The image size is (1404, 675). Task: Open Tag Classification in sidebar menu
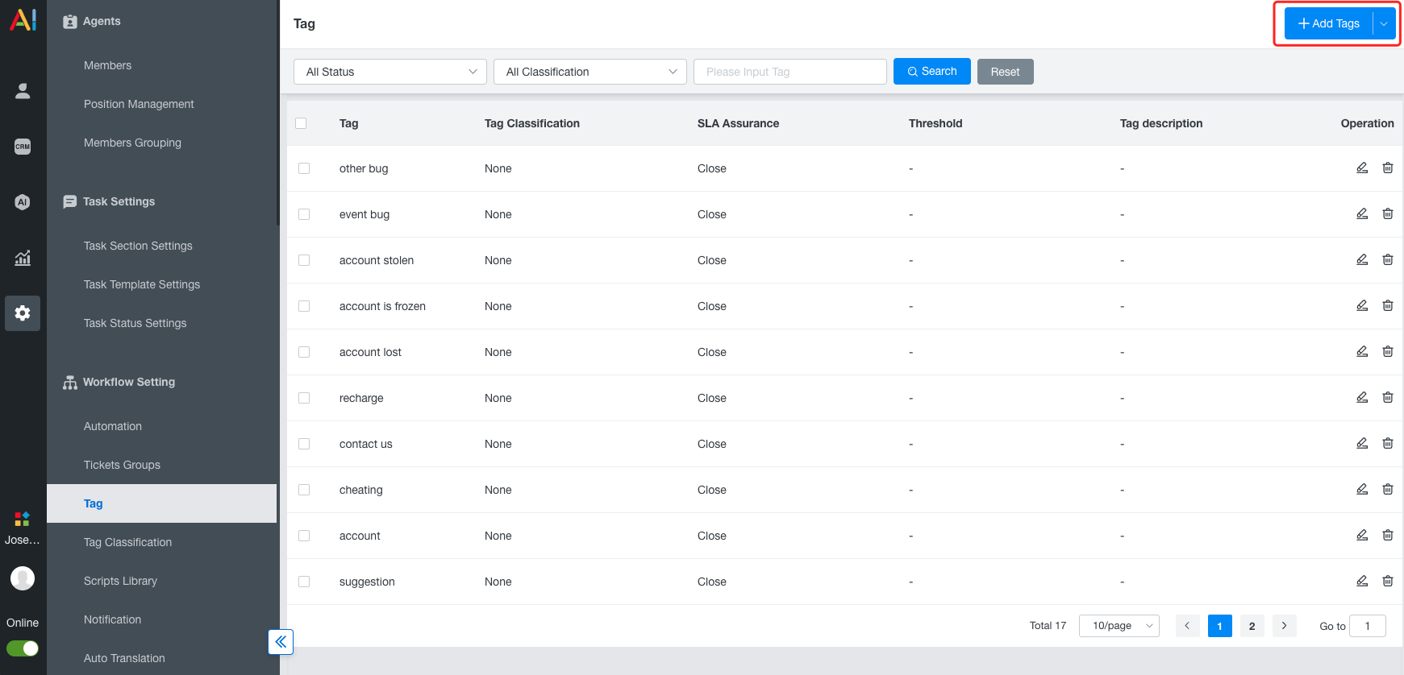click(x=127, y=542)
